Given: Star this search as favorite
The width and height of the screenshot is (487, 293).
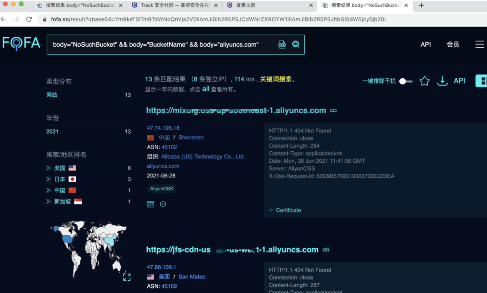Looking at the screenshot, I should (424, 81).
